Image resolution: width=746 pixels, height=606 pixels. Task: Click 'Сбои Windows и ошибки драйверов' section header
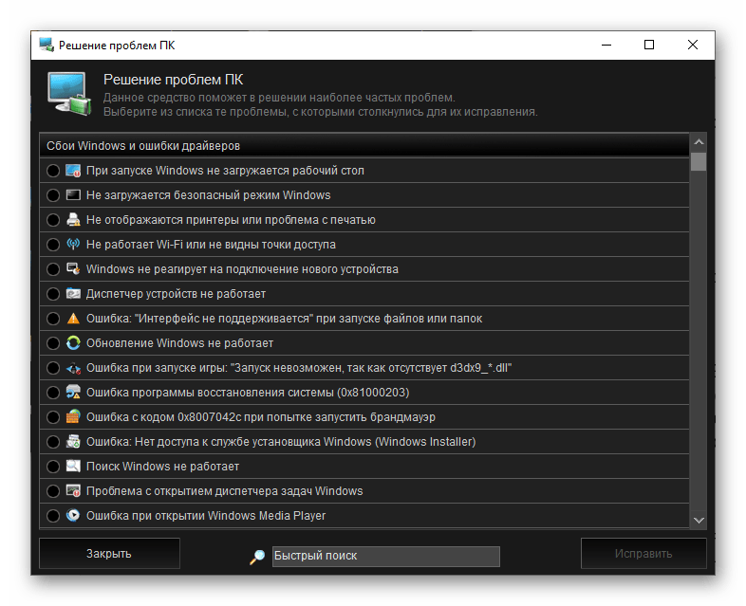point(364,146)
